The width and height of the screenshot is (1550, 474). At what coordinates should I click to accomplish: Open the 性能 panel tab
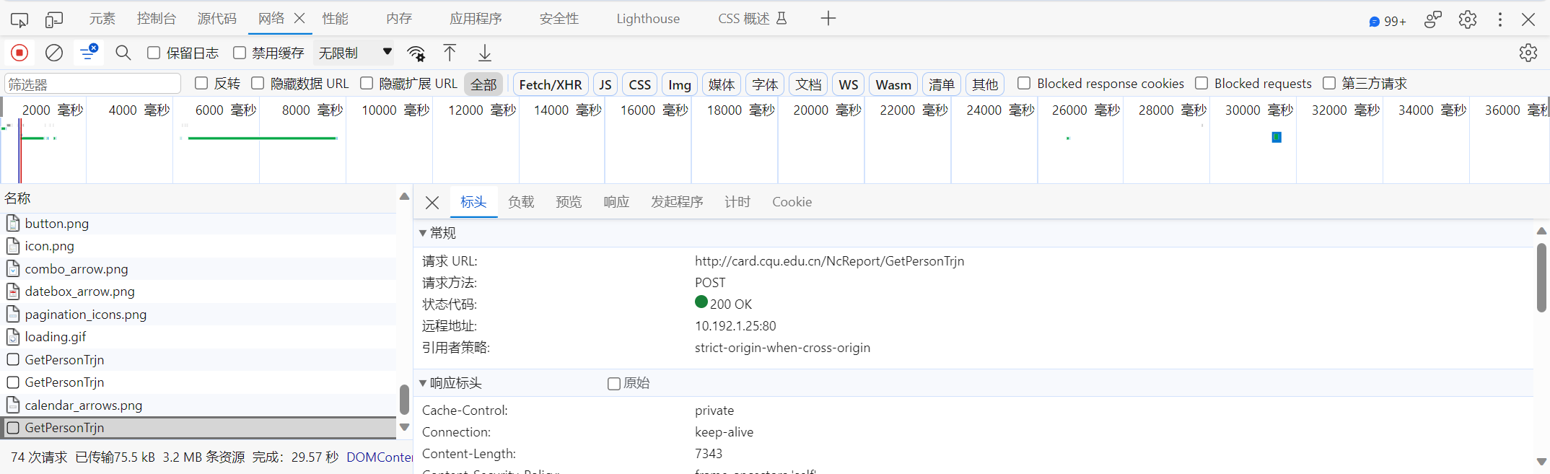click(x=335, y=19)
